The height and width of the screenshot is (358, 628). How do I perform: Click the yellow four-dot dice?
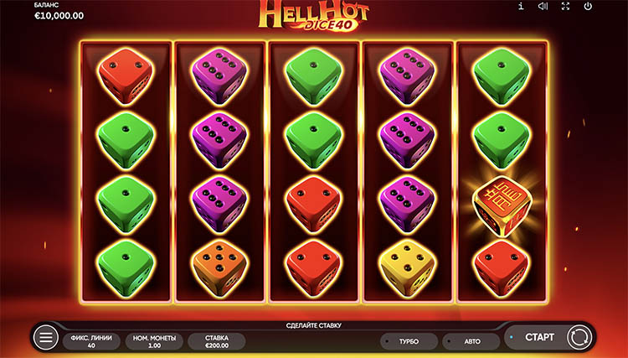408,268
